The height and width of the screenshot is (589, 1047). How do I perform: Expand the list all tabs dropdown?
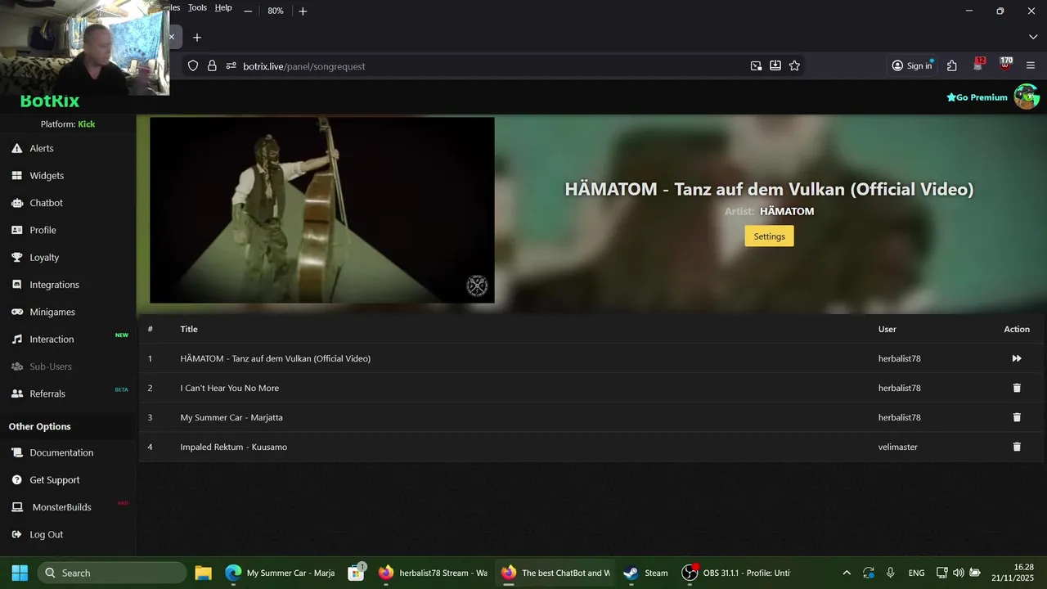[1033, 38]
